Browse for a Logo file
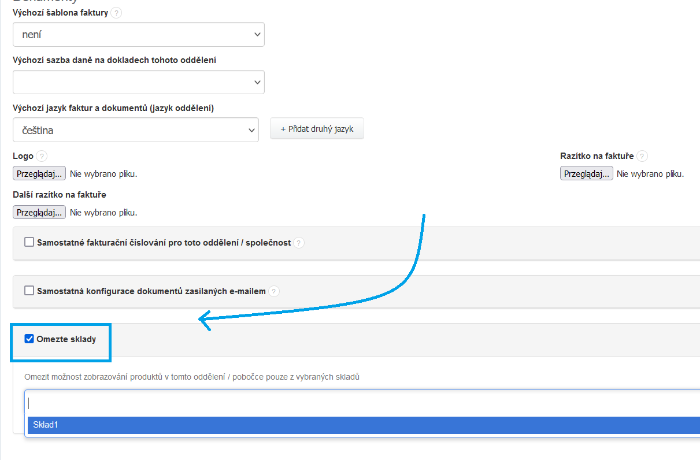The width and height of the screenshot is (700, 460). (x=39, y=173)
